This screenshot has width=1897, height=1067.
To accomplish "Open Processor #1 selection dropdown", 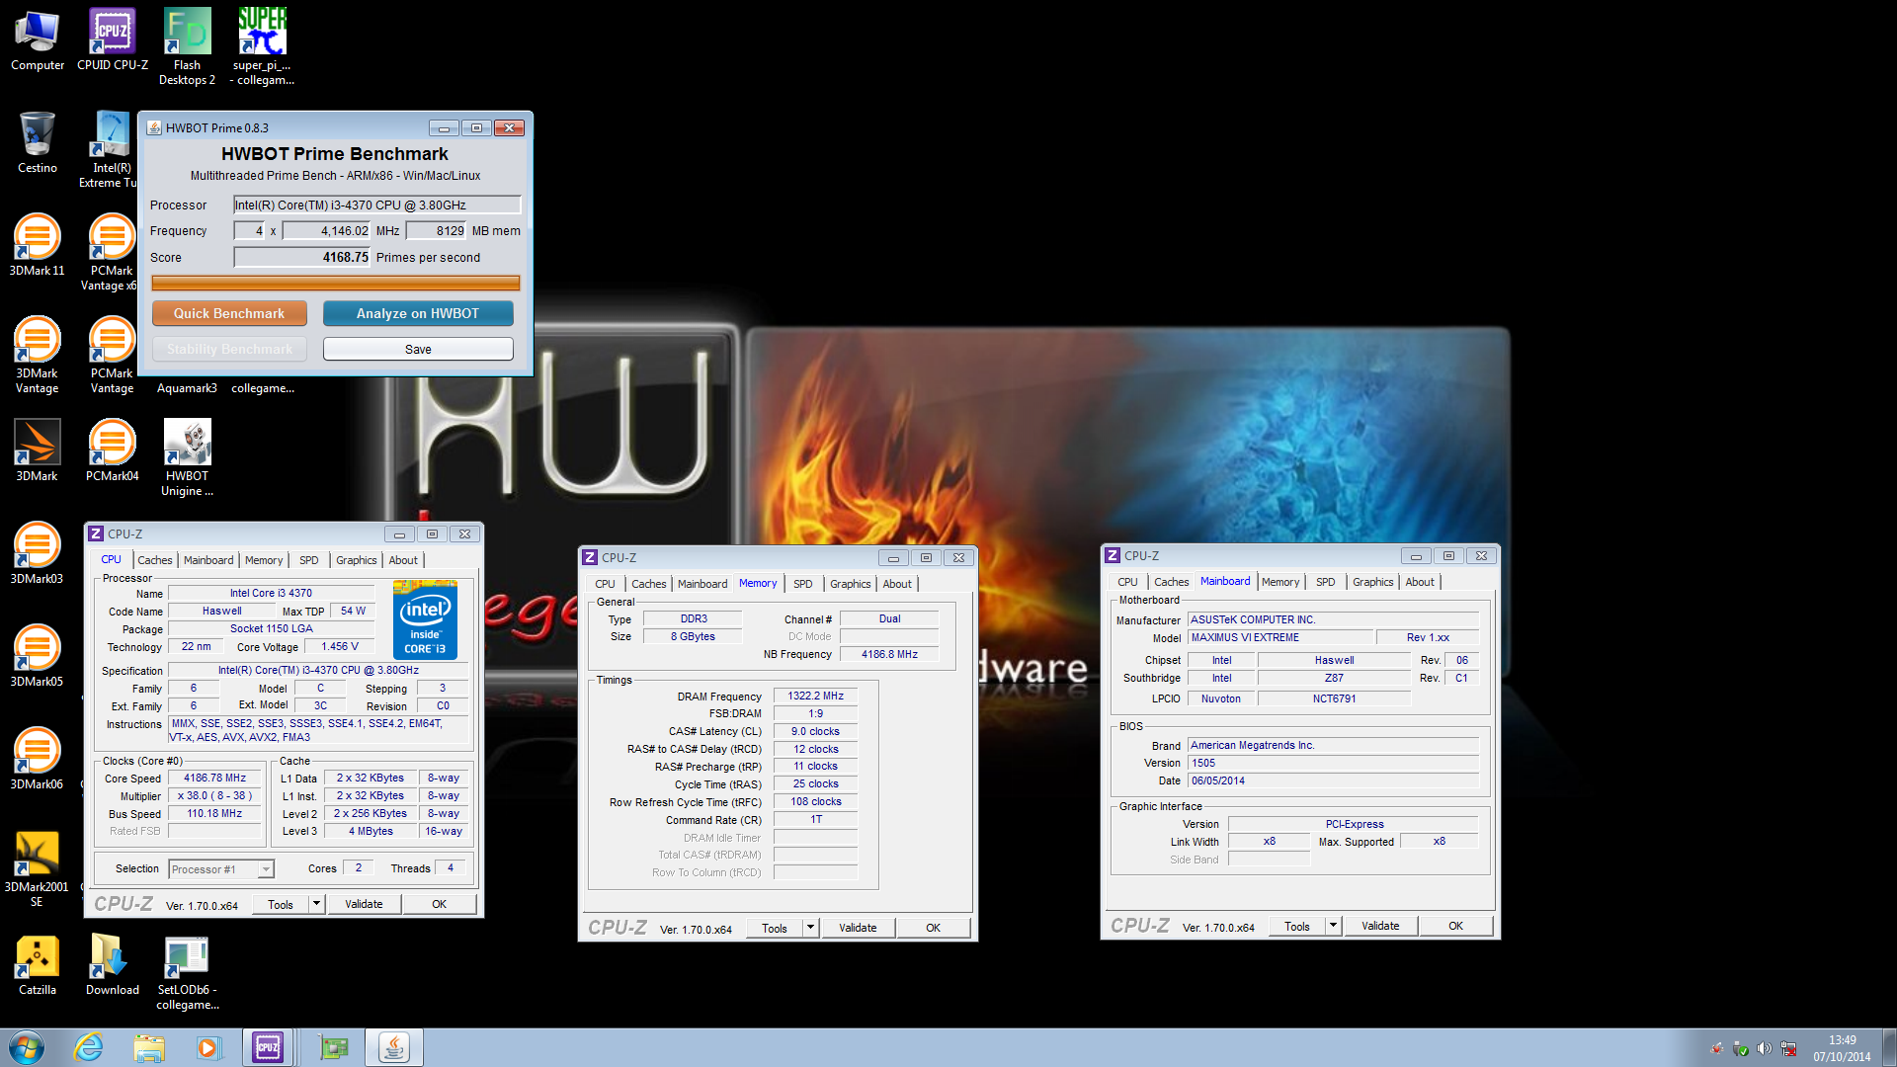I will point(221,869).
